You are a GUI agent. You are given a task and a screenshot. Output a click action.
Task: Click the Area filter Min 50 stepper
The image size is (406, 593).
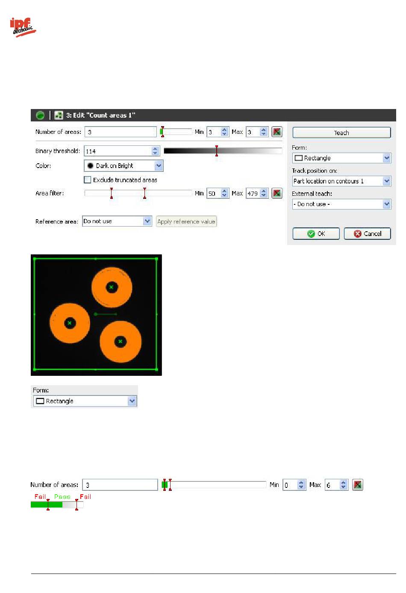[224, 193]
